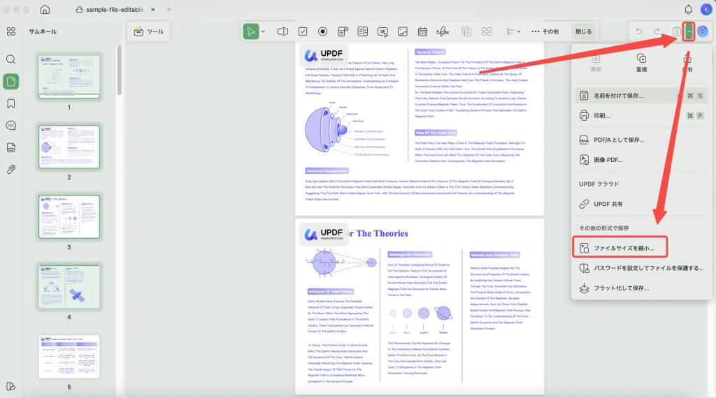
Task: Choose the image field form tool
Action: click(403, 31)
